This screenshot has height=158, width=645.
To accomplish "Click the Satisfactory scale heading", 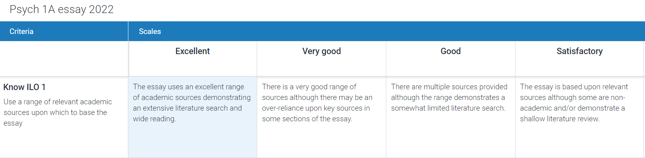I will 579,51.
